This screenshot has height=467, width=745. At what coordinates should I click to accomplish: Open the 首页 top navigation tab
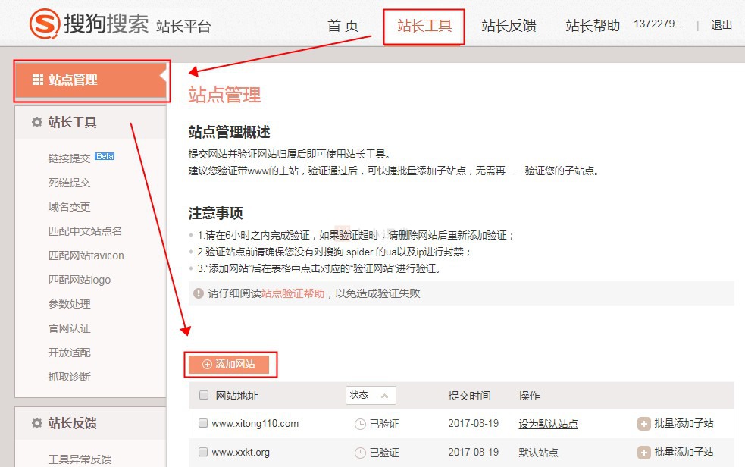pyautogui.click(x=343, y=25)
